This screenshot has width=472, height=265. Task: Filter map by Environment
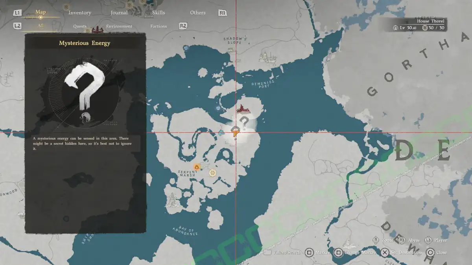[x=119, y=26]
